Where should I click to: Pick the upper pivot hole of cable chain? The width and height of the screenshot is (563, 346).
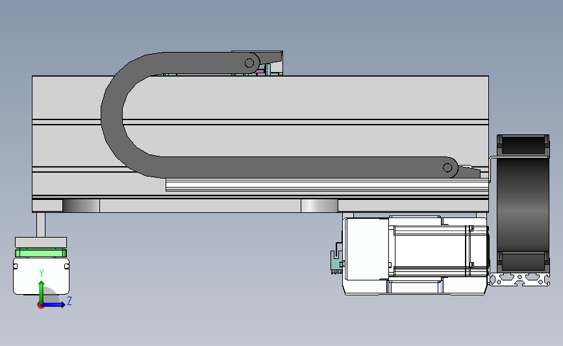click(249, 63)
